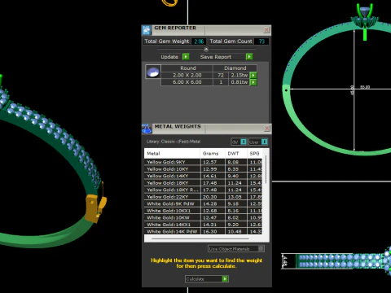
Task: Click green arrow for 6.00 X 6.00 row
Action: (253, 82)
